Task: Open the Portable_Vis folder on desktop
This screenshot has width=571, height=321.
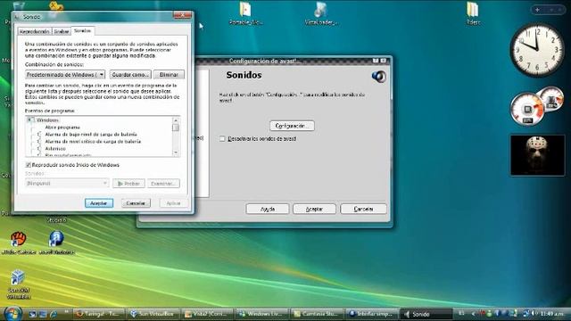Action: coord(246,13)
